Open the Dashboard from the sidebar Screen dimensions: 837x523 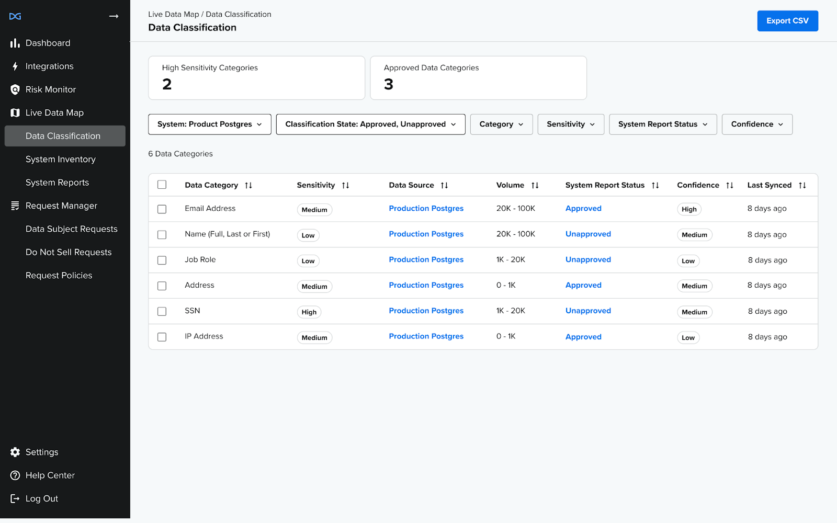point(15,43)
